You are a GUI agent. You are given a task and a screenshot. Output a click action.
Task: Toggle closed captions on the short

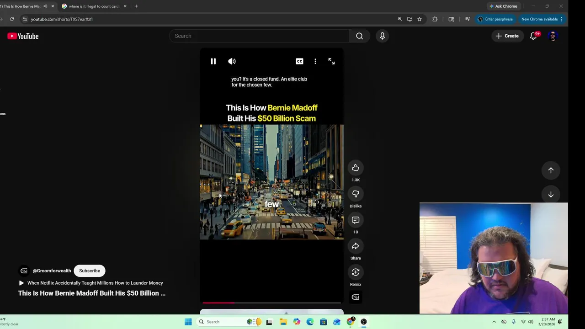tap(299, 61)
